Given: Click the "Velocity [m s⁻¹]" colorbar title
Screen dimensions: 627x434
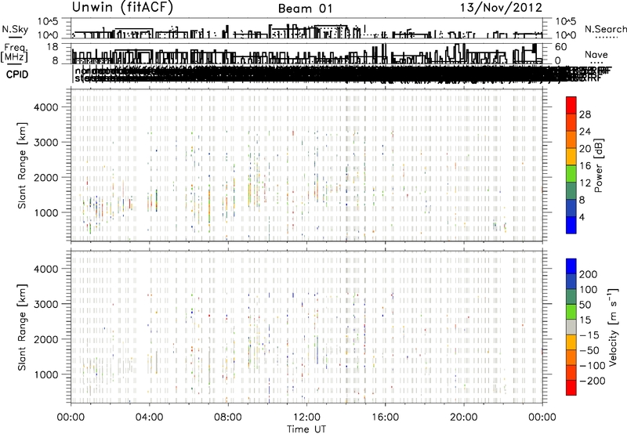Looking at the screenshot, I should 613,327.
